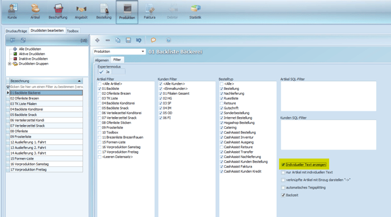This screenshot has height=217, width=391.
Task: Click the blue help question icon
Action: [169, 40]
